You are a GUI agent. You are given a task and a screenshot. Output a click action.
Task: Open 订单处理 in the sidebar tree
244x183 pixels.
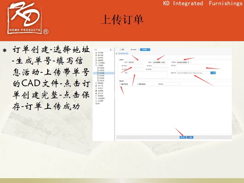[x=101, y=75]
